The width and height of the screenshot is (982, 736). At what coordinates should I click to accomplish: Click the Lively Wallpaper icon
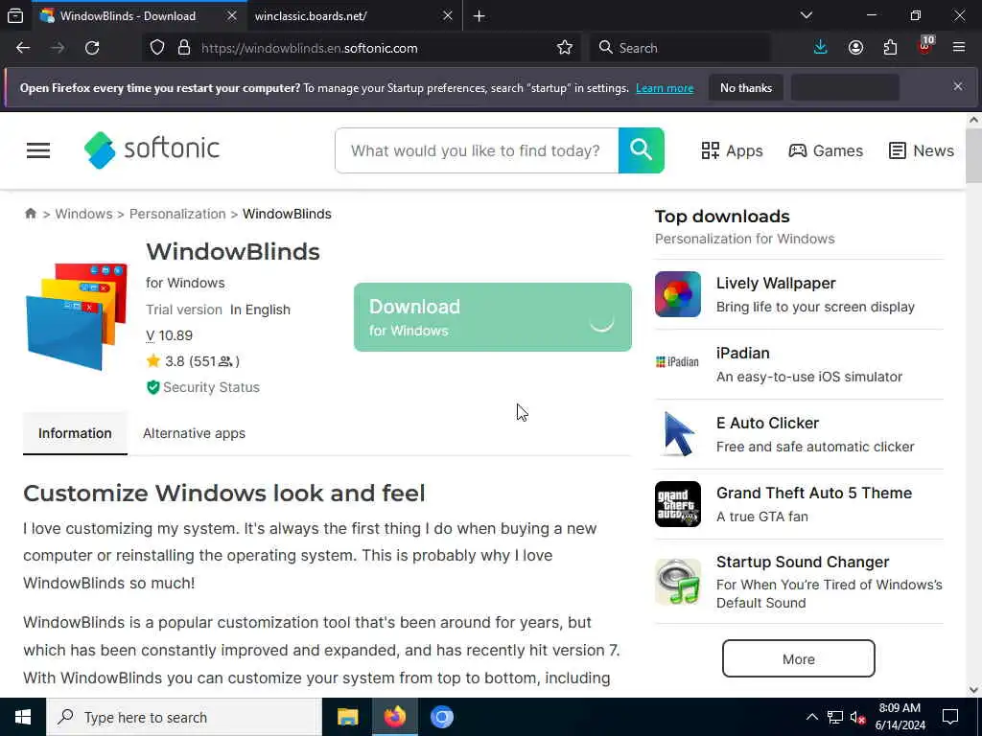click(x=678, y=294)
